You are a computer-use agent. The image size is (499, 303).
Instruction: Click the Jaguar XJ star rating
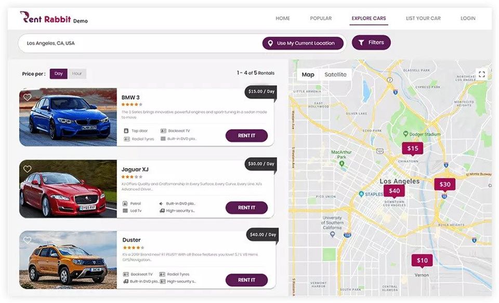[132, 177]
